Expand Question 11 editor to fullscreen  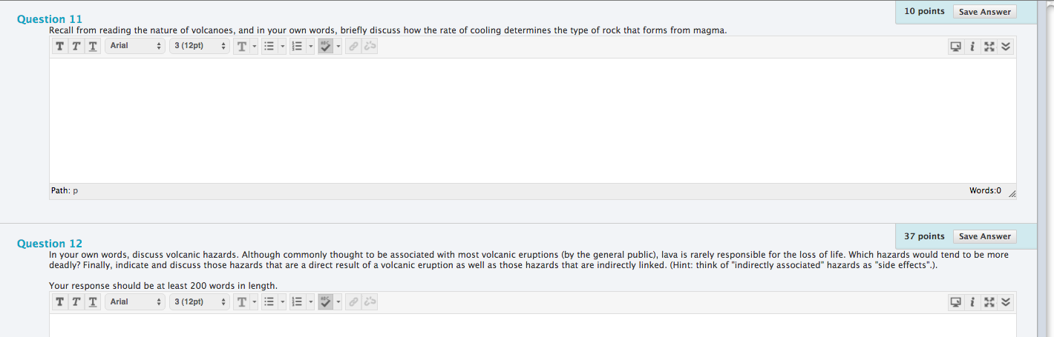(x=989, y=47)
